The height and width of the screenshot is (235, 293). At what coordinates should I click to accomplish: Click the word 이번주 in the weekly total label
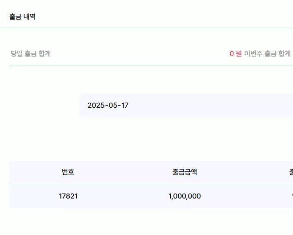tap(253, 53)
